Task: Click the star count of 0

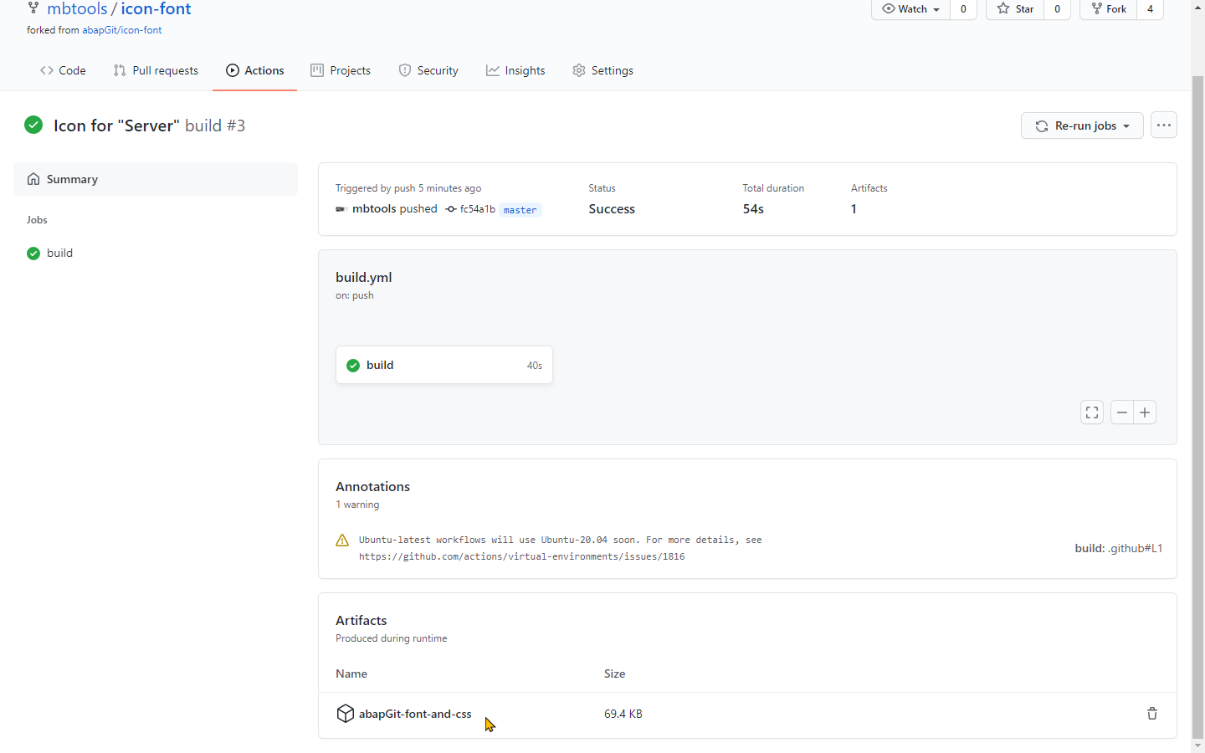Action: point(1057,9)
